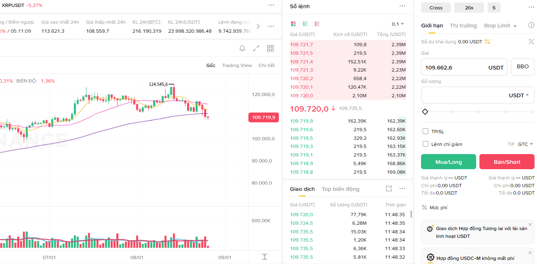
Task: Click the flexible assets notice icon
Action: pyautogui.click(x=430, y=228)
